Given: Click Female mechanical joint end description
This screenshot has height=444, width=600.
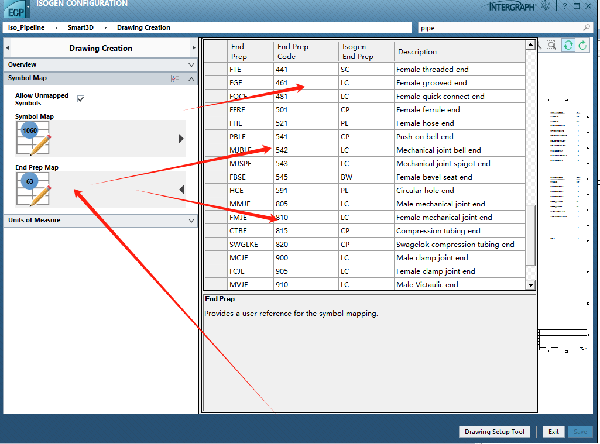Looking at the screenshot, I should (x=460, y=217).
